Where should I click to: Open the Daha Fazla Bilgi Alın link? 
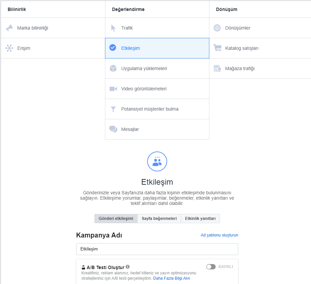[171, 278]
